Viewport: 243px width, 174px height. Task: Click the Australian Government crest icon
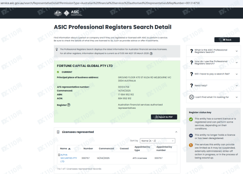58,13
